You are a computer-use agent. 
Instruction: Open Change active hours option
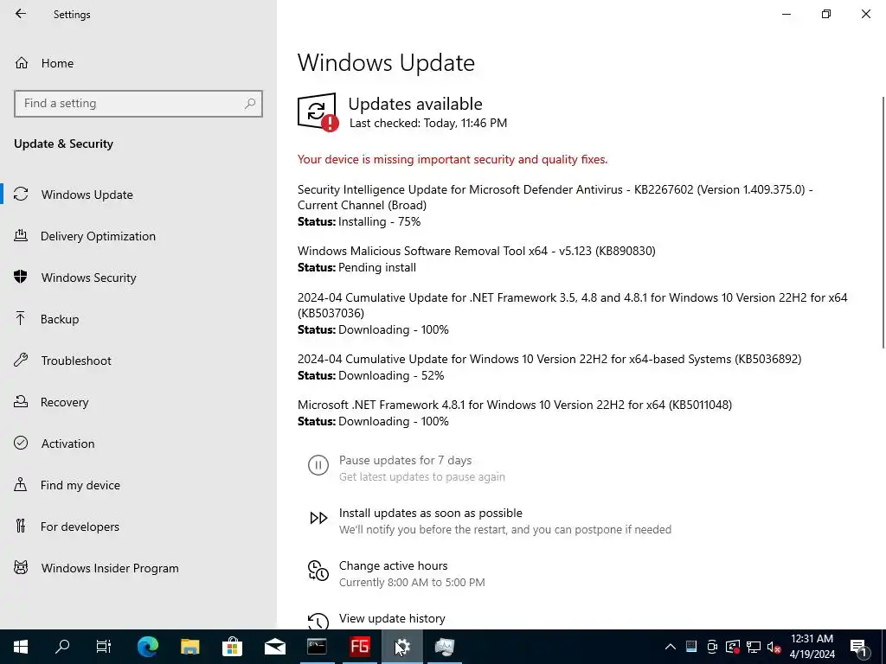(394, 565)
